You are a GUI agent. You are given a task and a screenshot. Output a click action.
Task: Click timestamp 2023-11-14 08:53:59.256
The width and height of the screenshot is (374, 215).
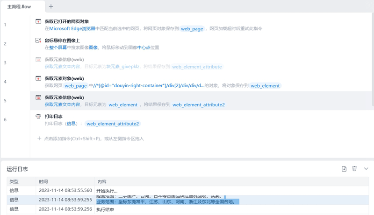click(65, 209)
